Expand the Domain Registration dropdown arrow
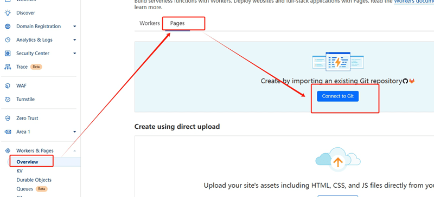434x197 pixels. (75, 26)
